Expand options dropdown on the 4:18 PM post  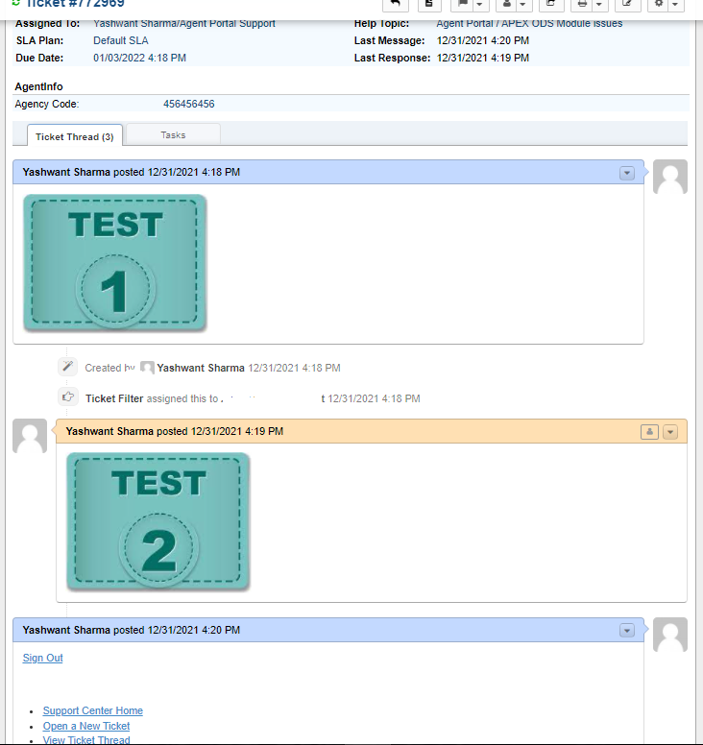click(x=627, y=173)
